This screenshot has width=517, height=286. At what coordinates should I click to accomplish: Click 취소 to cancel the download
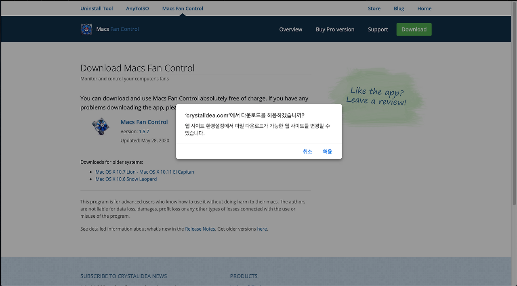[307, 151]
